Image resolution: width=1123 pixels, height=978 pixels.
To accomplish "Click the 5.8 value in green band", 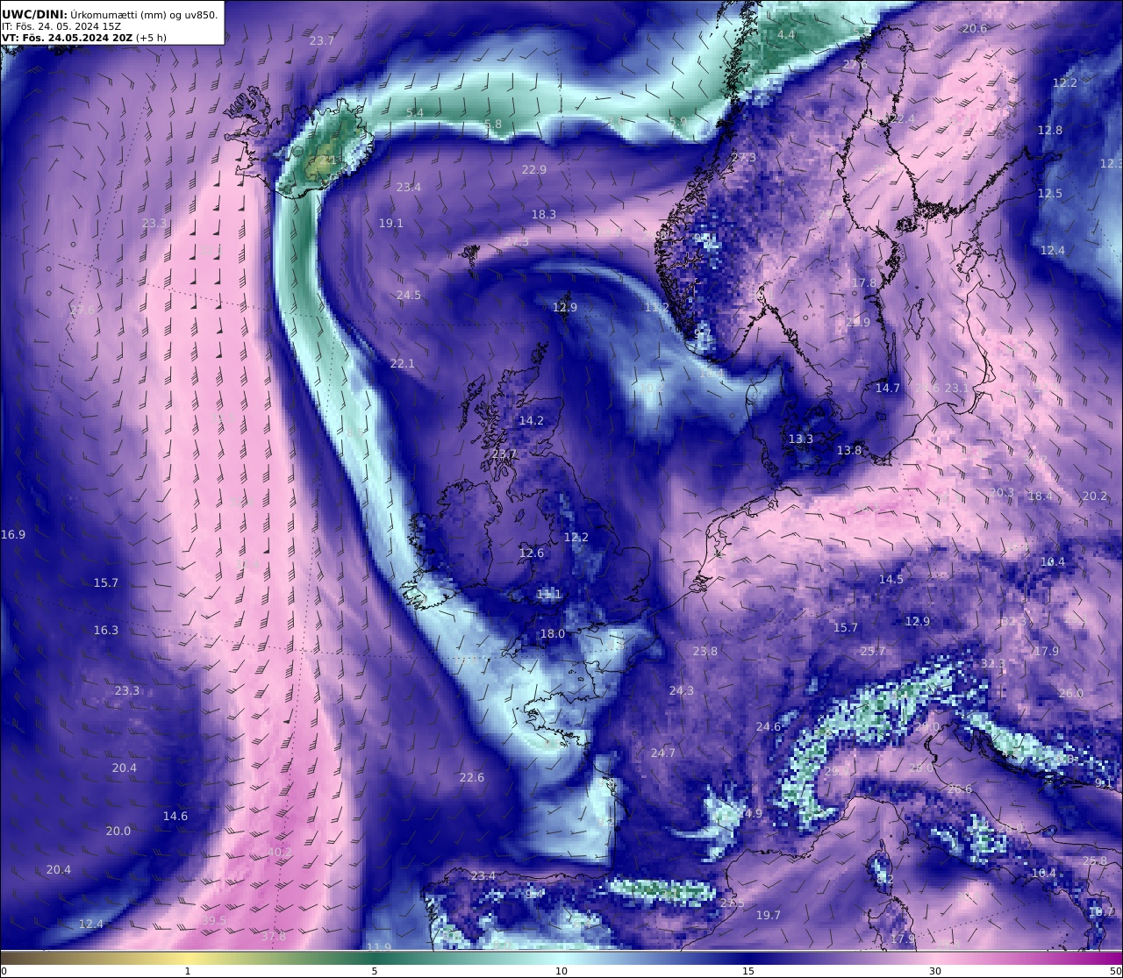I will (493, 125).
